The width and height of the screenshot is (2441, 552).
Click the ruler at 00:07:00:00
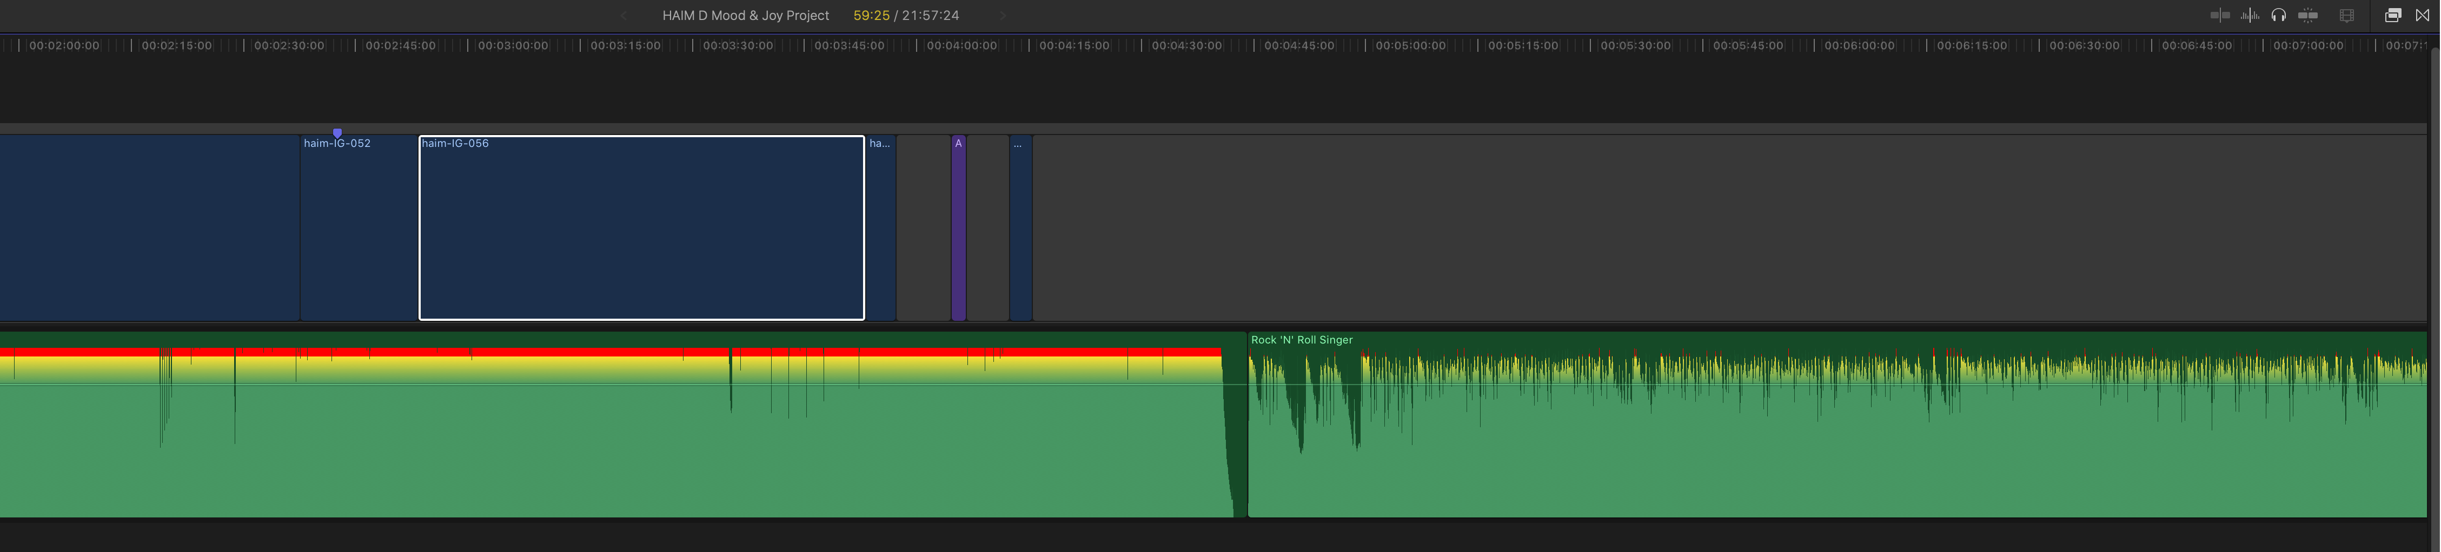[2309, 45]
